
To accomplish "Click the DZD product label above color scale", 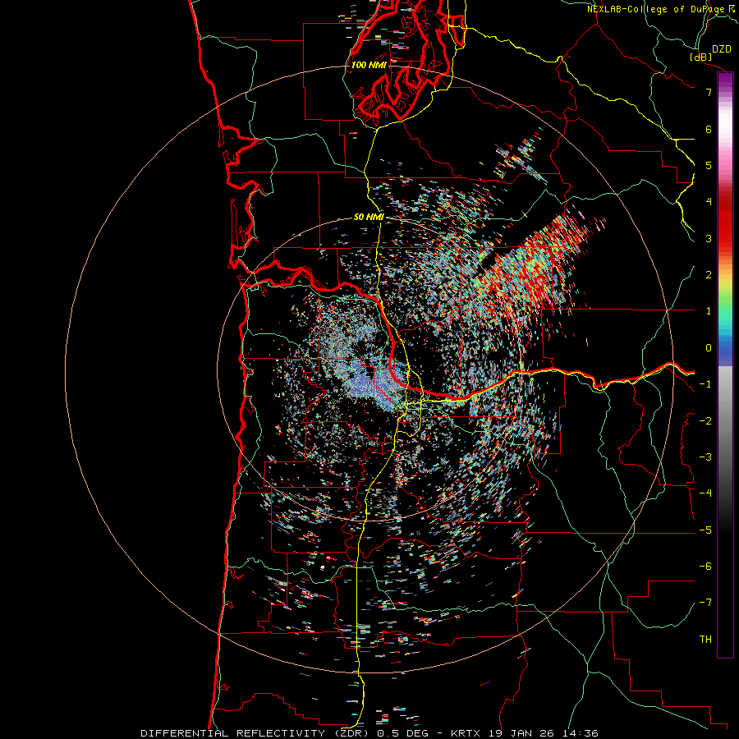I will (722, 49).
